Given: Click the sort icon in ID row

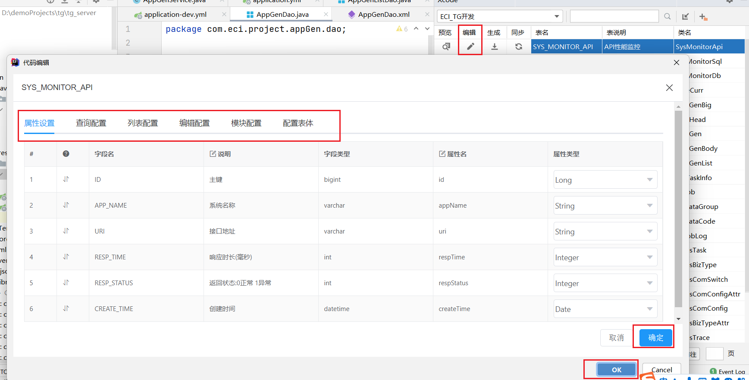Looking at the screenshot, I should click(x=66, y=179).
